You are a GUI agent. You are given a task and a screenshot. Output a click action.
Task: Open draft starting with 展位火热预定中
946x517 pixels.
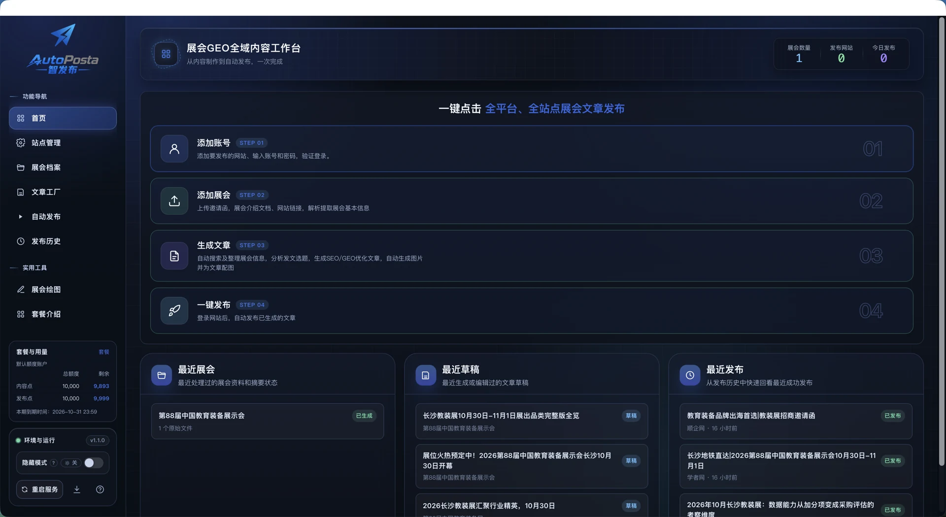[532, 466]
